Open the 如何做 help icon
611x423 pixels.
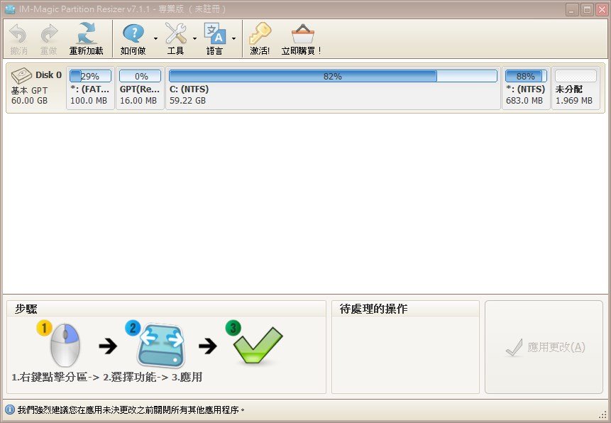click(133, 33)
